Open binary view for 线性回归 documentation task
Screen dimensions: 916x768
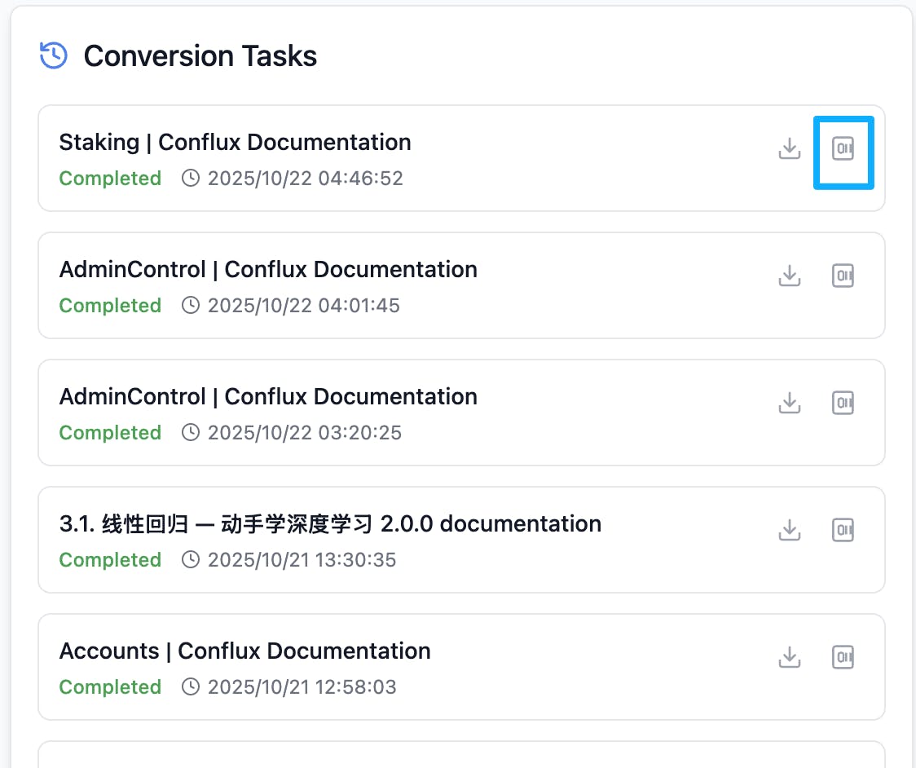pyautogui.click(x=843, y=531)
